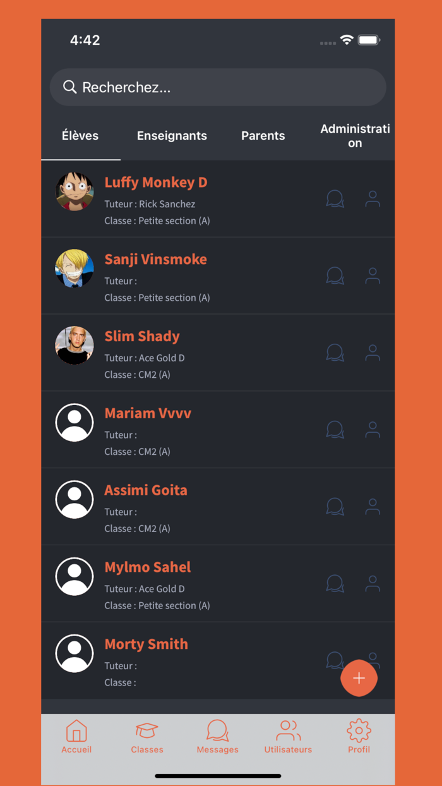Open the Messages bottom tab
Screen dimensions: 442x786
[x=217, y=737]
